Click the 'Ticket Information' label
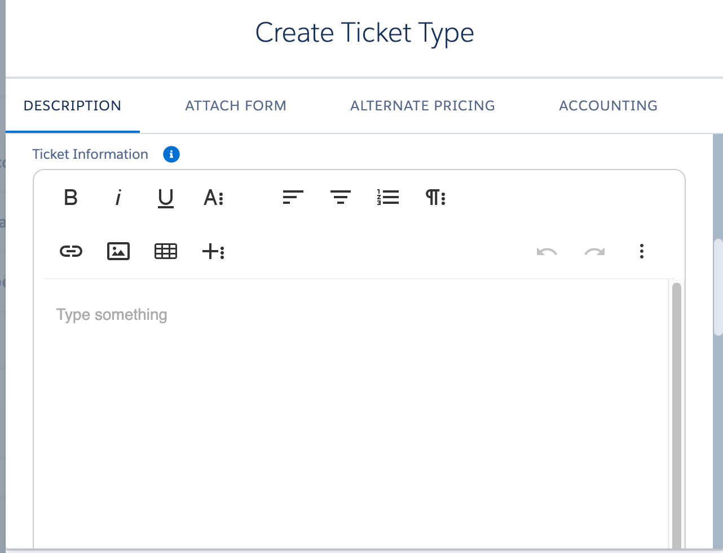 (90, 154)
